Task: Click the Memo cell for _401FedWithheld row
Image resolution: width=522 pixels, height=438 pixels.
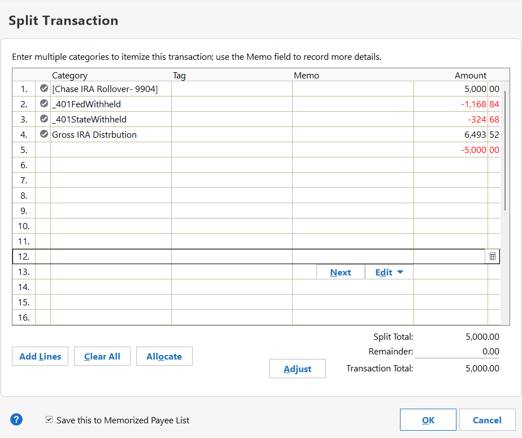Action: [x=353, y=104]
